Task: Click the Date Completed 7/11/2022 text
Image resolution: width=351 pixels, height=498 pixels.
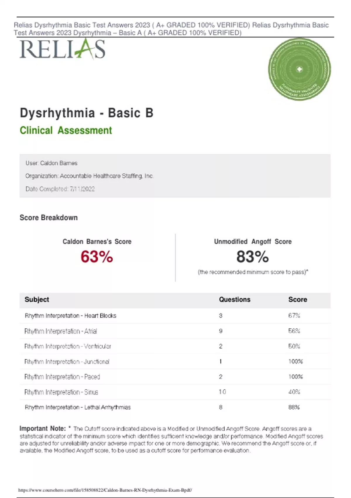Action: 60,189
